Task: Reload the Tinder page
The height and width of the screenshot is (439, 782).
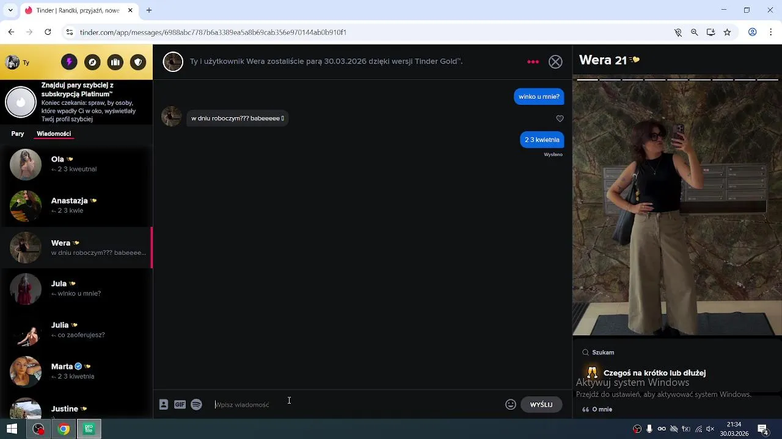Action: click(48, 32)
